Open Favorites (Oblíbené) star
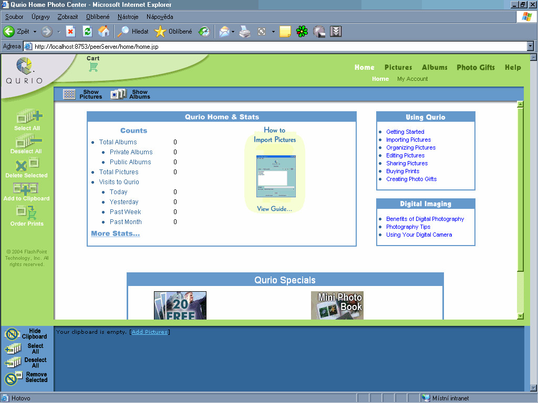 click(x=160, y=31)
